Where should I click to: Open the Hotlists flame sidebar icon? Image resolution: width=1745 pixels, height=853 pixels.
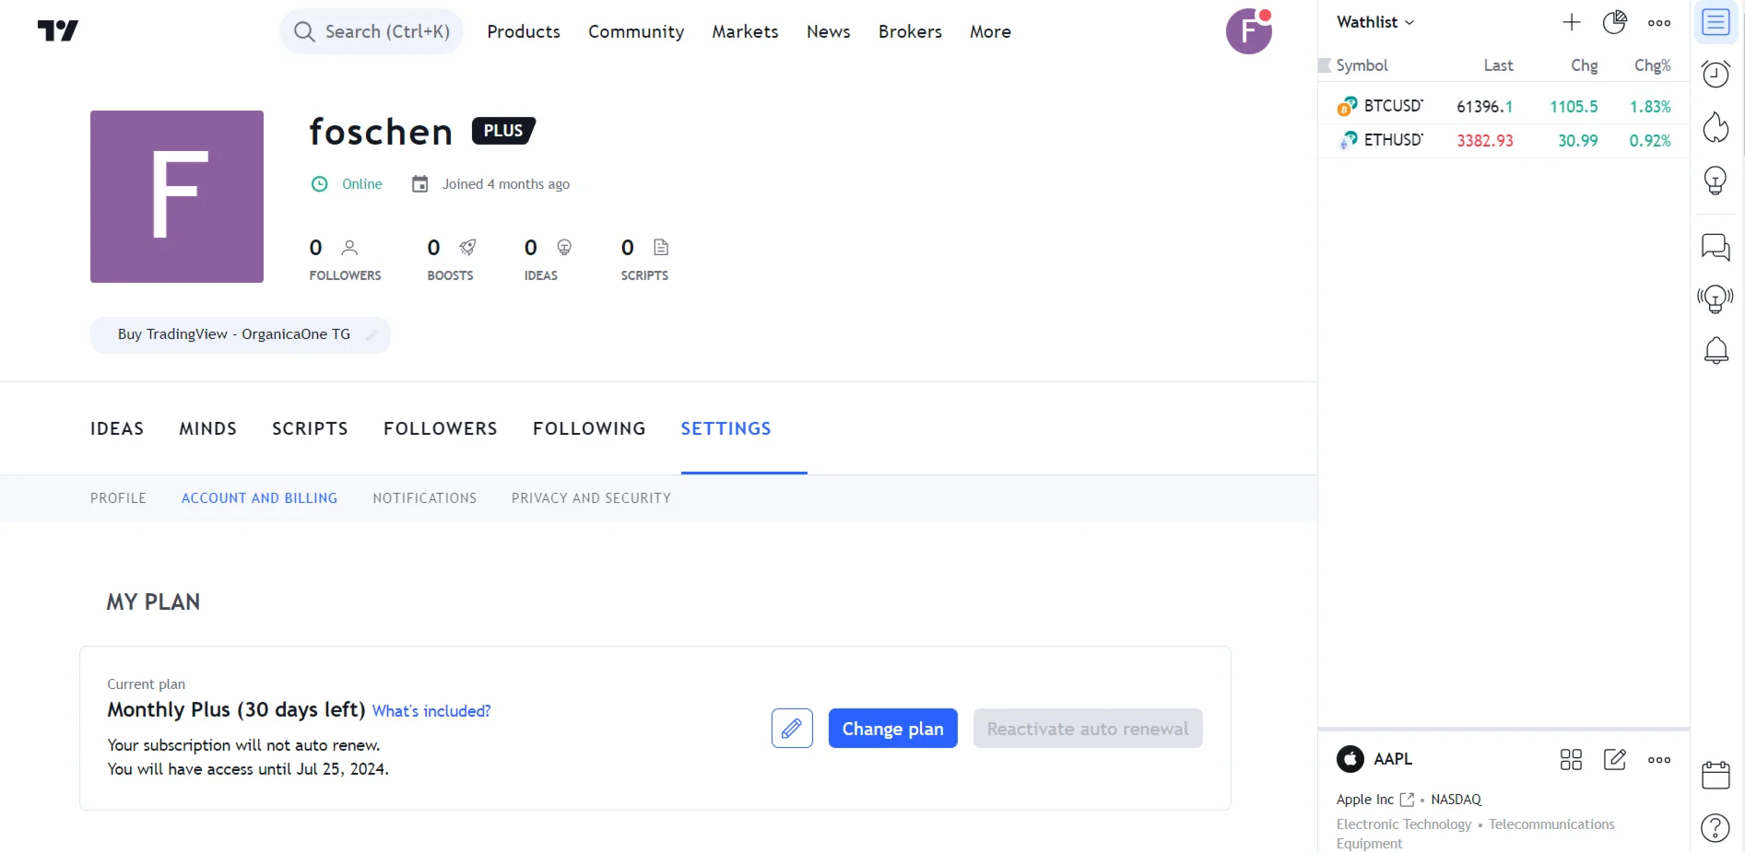(x=1716, y=127)
